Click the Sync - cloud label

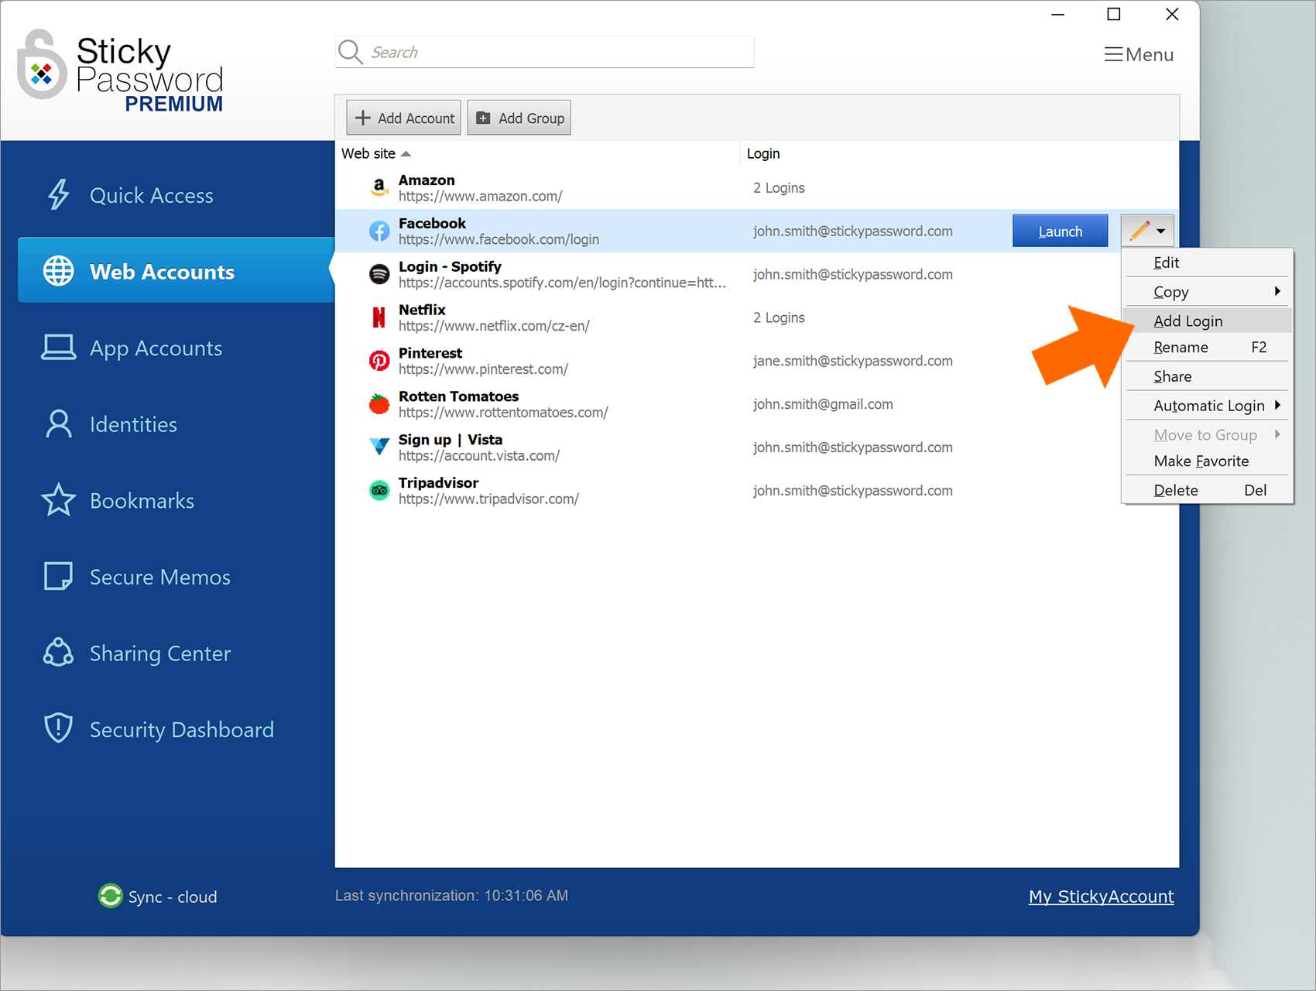pos(173,897)
